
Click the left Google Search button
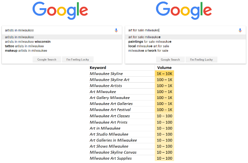tap(47, 60)
